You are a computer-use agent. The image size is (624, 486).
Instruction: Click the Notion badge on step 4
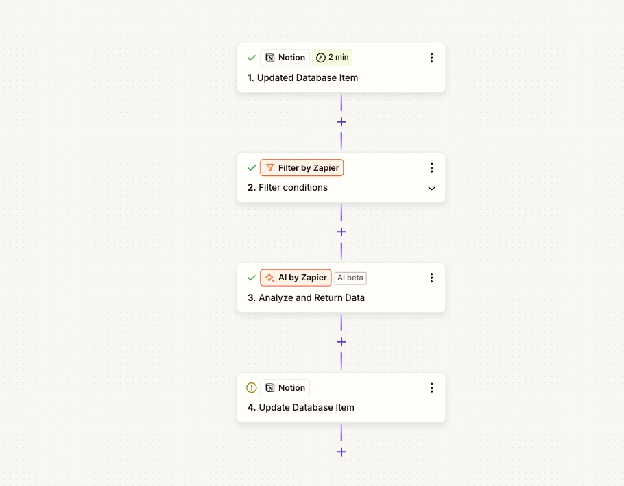pyautogui.click(x=285, y=388)
